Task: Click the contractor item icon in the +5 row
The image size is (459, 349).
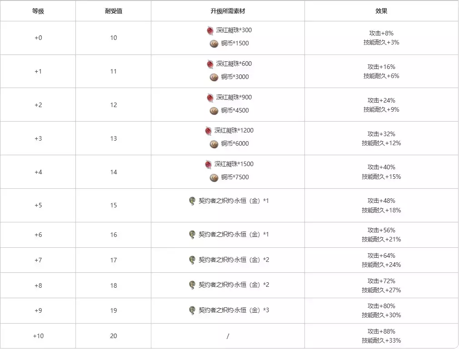Action: 192,201
